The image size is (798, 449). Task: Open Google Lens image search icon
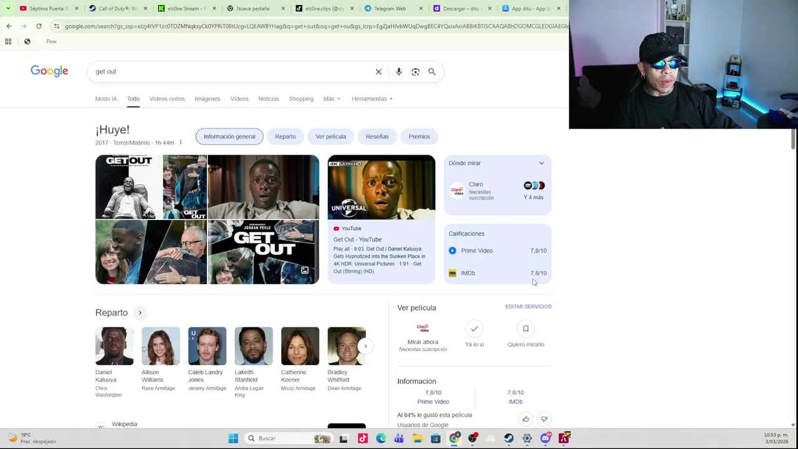(415, 72)
